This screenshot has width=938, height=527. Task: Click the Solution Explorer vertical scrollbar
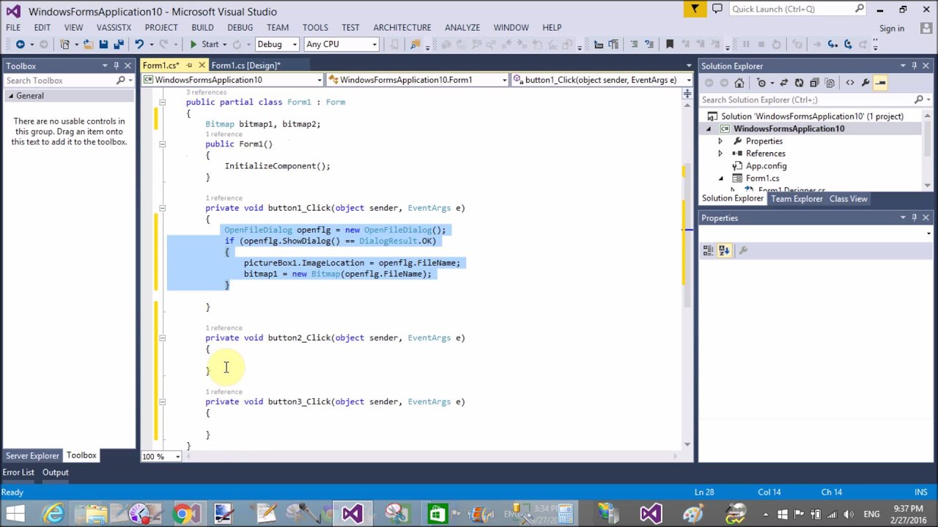[927, 150]
